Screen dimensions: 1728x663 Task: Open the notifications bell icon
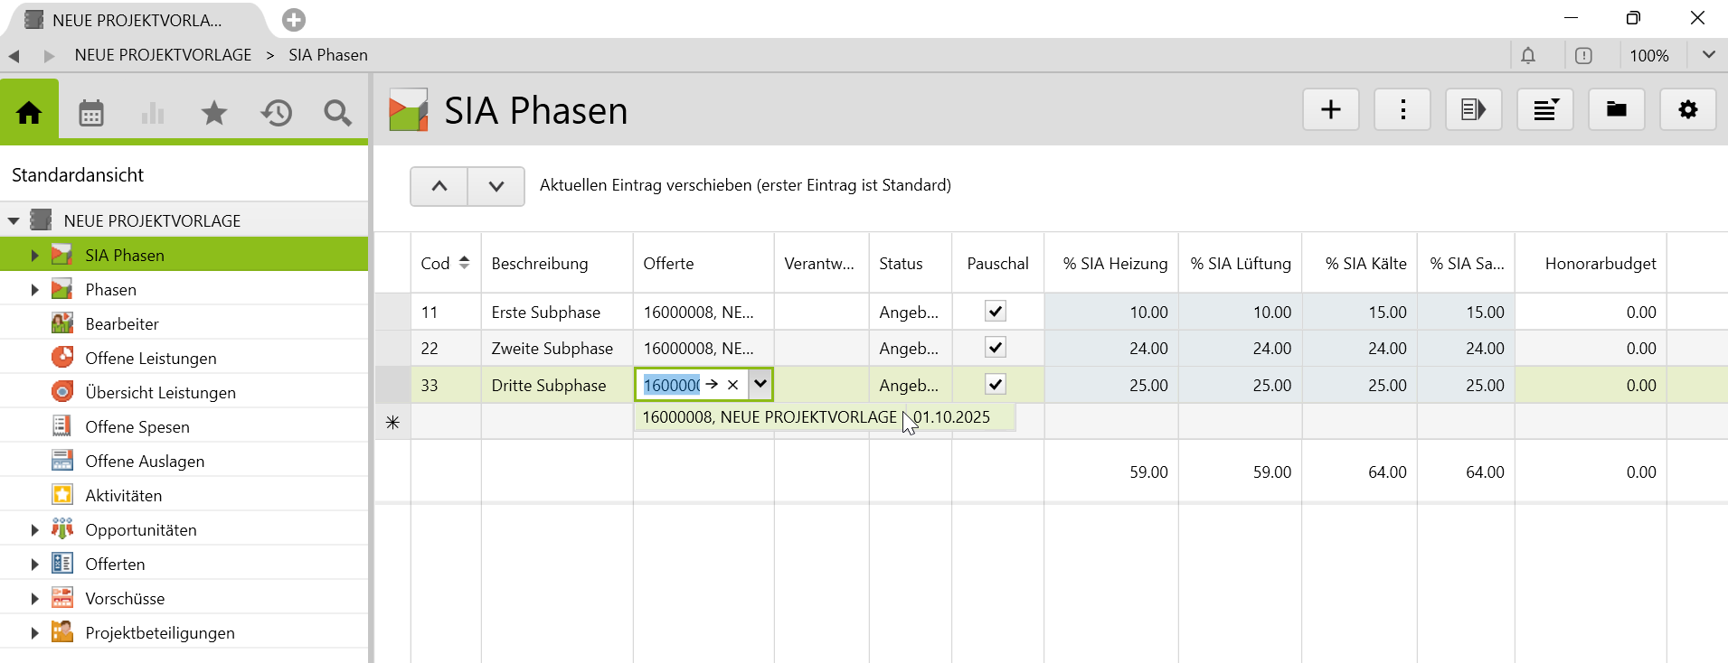(x=1528, y=56)
